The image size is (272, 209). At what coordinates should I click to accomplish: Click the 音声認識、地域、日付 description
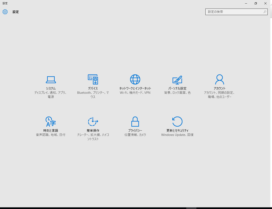pos(51,135)
